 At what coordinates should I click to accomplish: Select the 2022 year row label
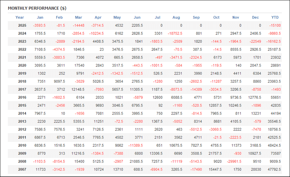[22, 50]
